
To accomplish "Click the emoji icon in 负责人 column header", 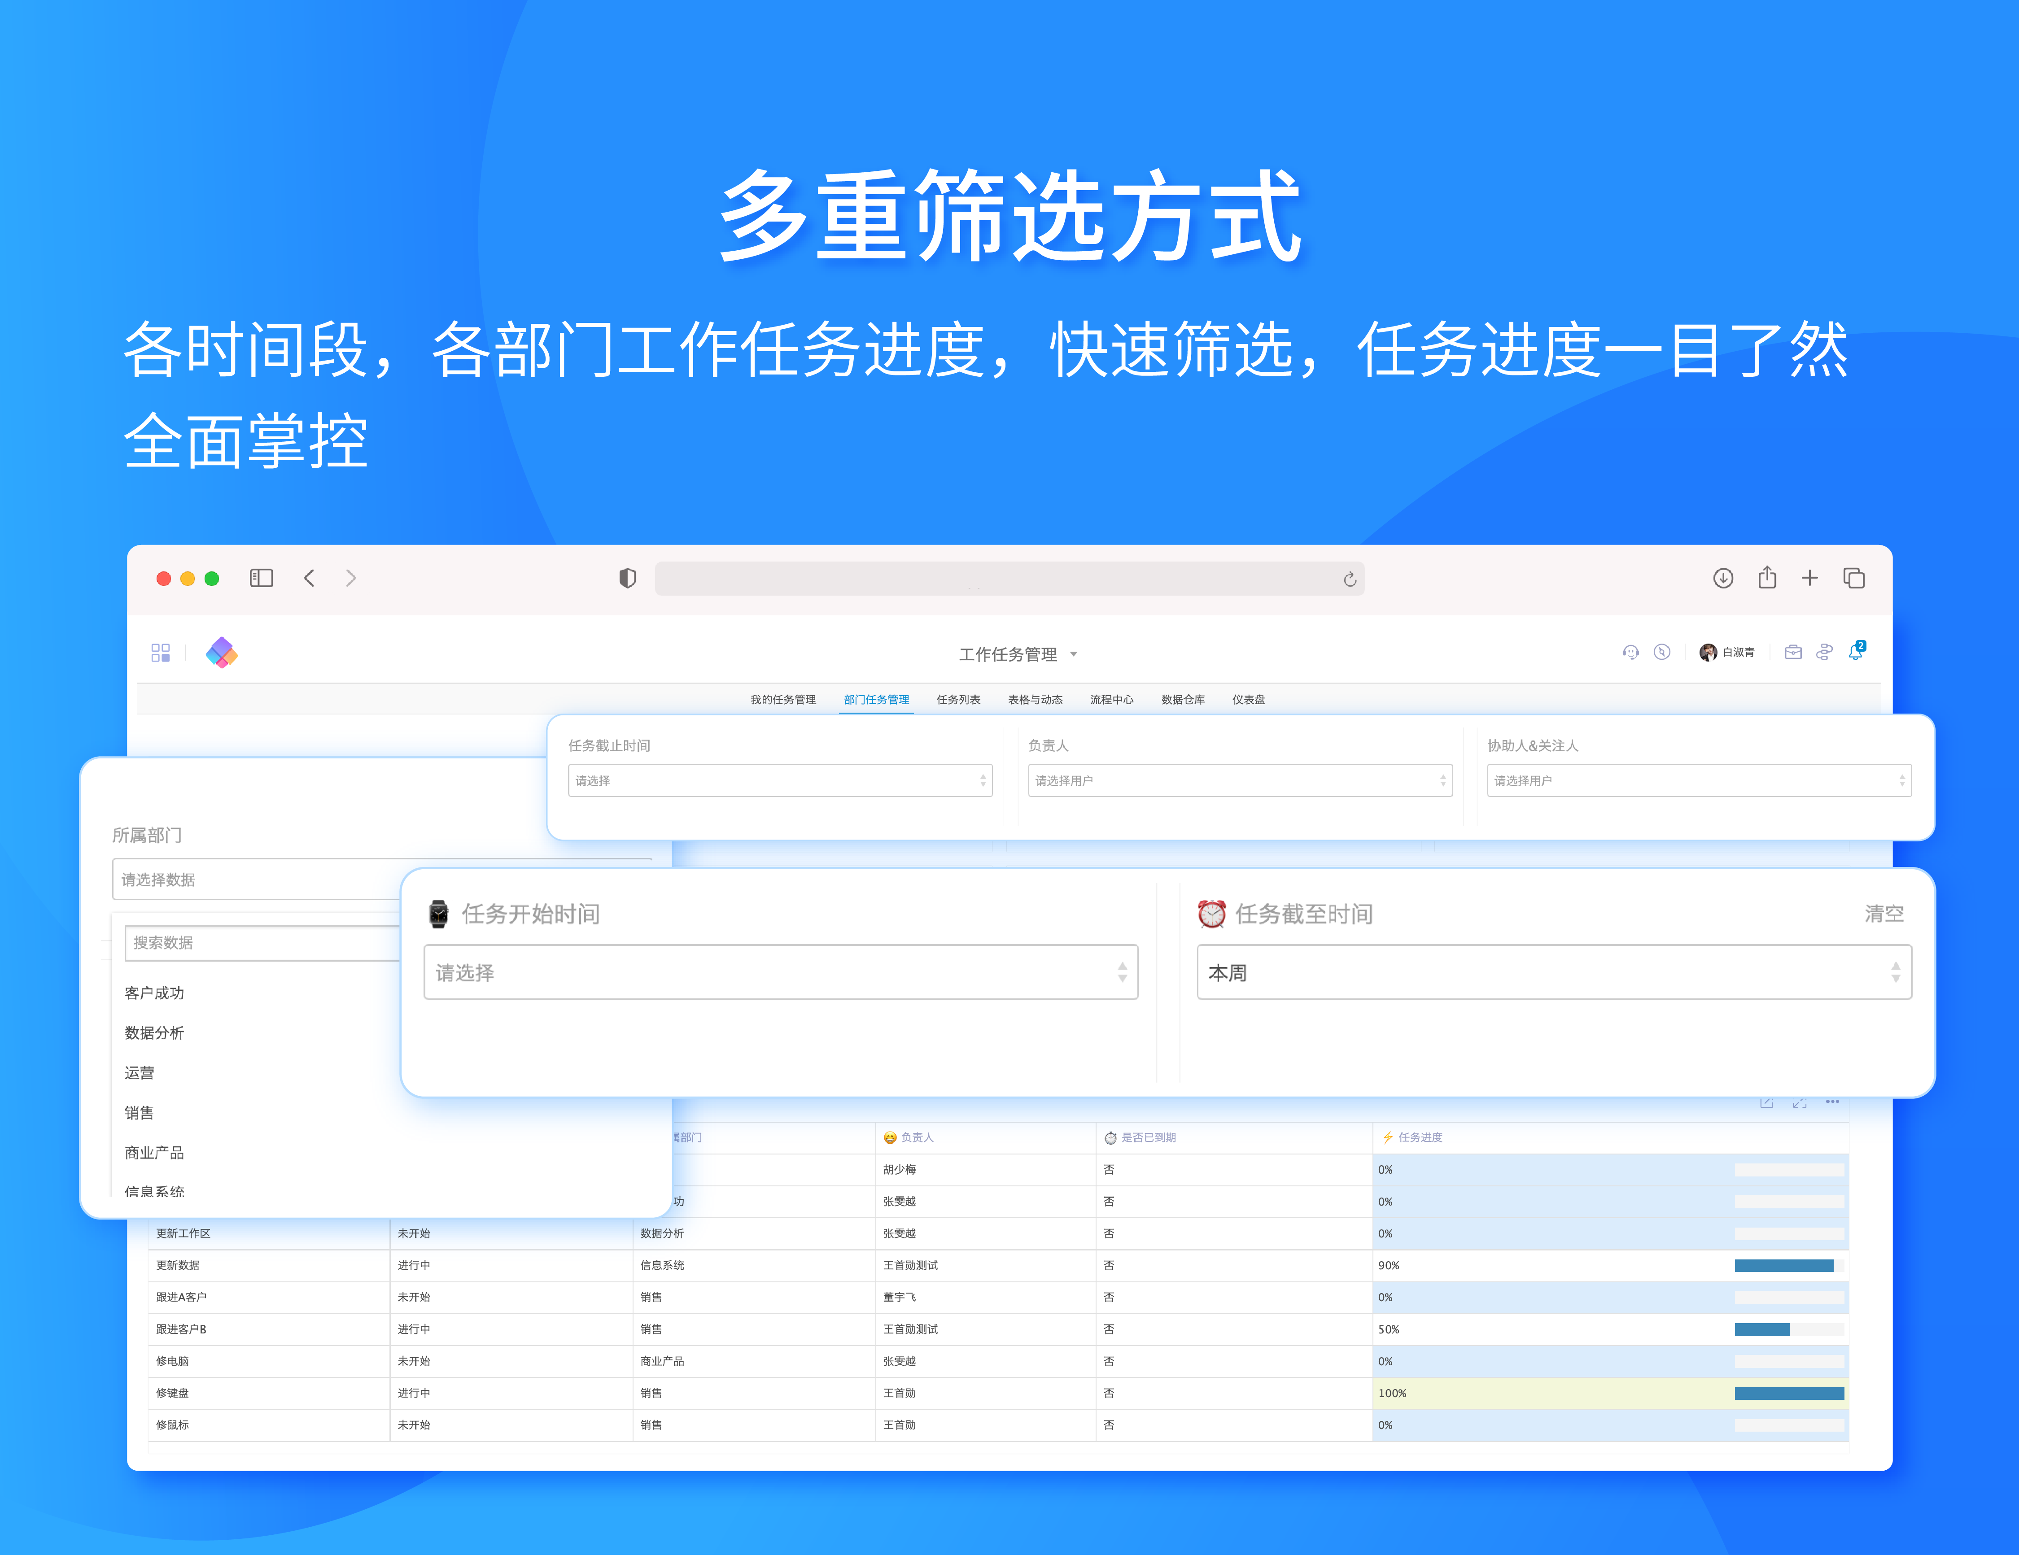I will [890, 1137].
